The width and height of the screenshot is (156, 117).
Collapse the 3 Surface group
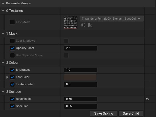click(3, 92)
